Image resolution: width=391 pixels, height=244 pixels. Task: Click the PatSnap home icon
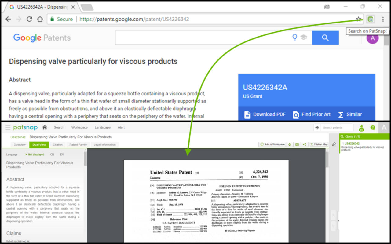(45, 127)
